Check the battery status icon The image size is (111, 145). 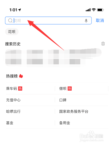(100, 10)
